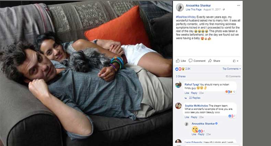271x146 pixels.
Task: Open the three-dot post options menu
Action: point(239,5)
